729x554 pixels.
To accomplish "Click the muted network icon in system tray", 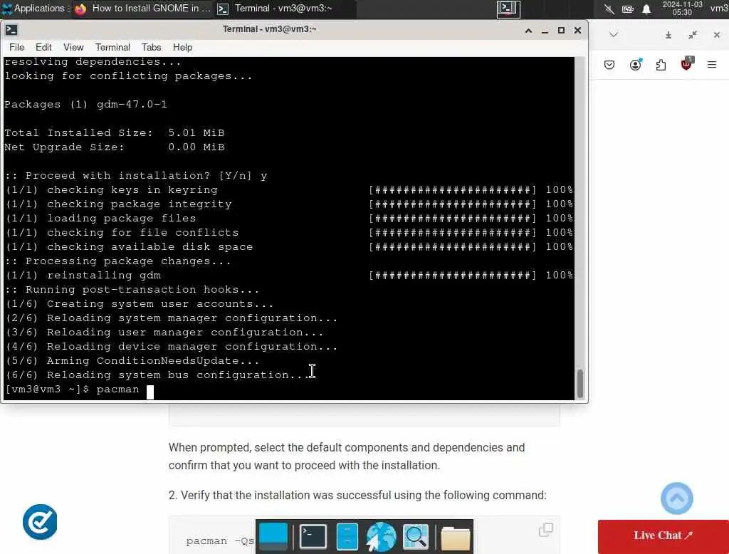I will coord(609,9).
